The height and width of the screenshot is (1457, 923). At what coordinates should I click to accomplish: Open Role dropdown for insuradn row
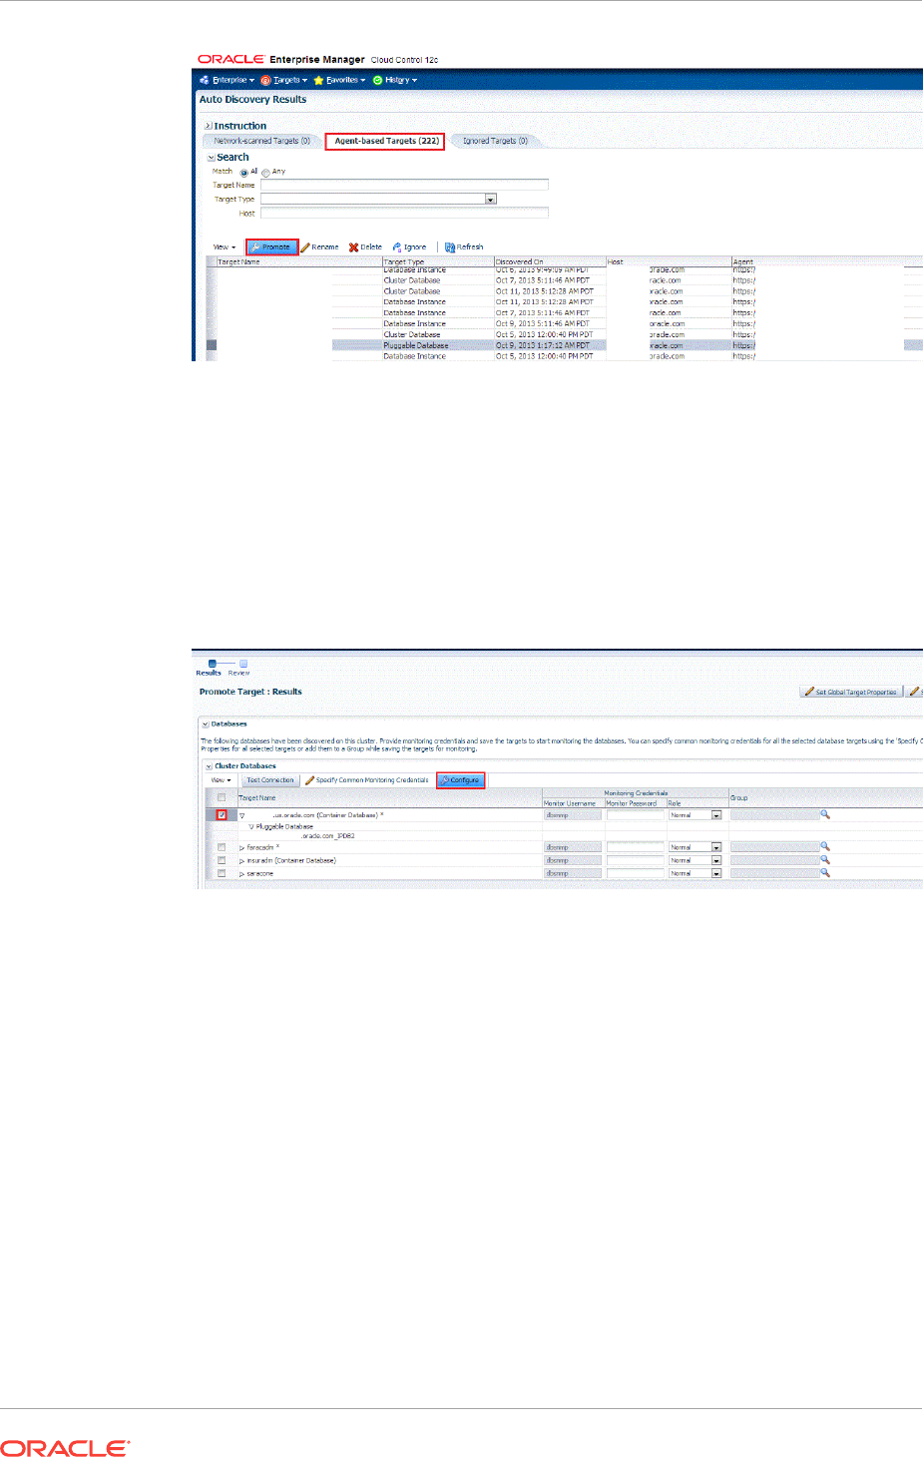(715, 860)
